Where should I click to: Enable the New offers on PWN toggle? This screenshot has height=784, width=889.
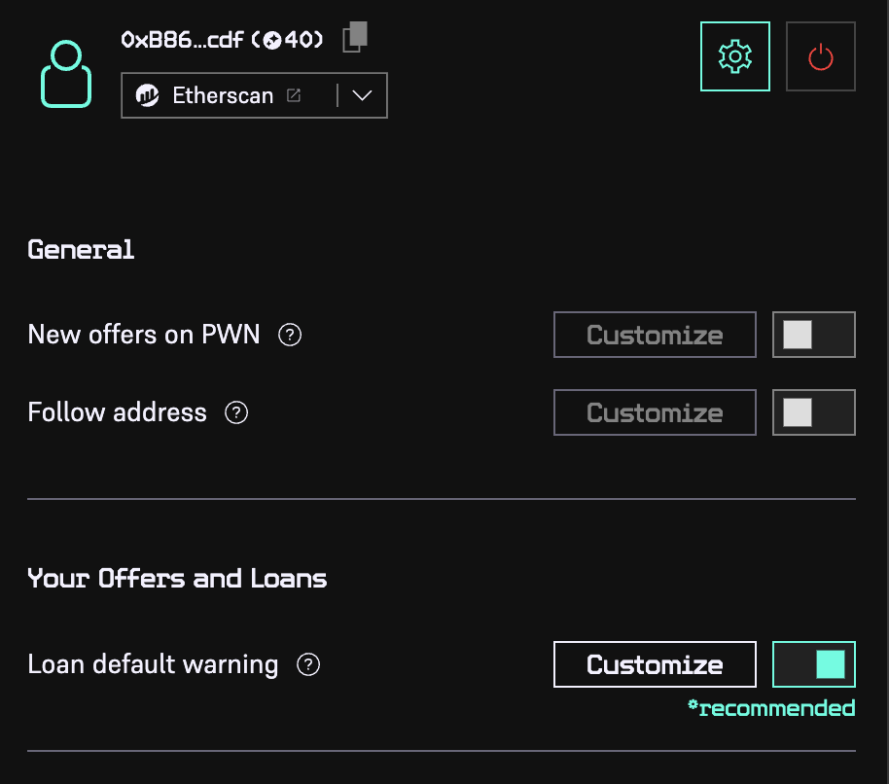pos(813,335)
